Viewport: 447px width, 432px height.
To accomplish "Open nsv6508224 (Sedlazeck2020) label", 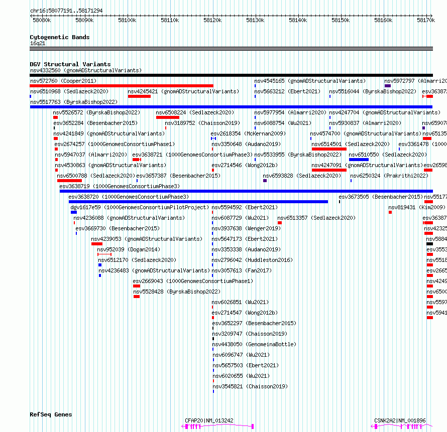I will tap(195, 112).
